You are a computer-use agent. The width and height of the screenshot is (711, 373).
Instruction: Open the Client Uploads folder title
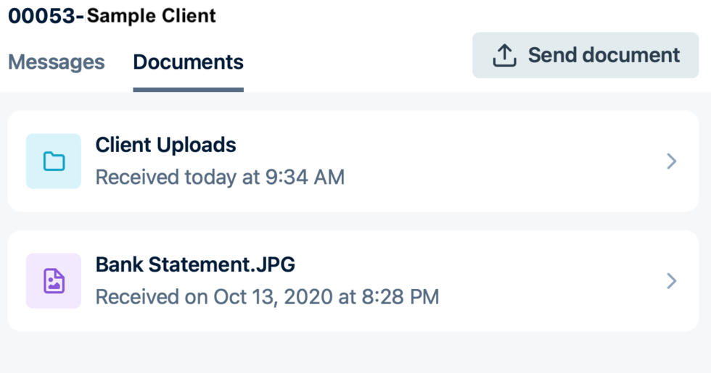tap(165, 145)
